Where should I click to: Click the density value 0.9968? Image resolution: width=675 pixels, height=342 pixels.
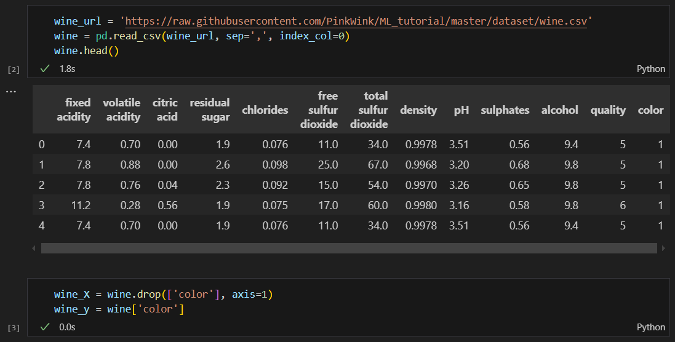click(x=421, y=165)
